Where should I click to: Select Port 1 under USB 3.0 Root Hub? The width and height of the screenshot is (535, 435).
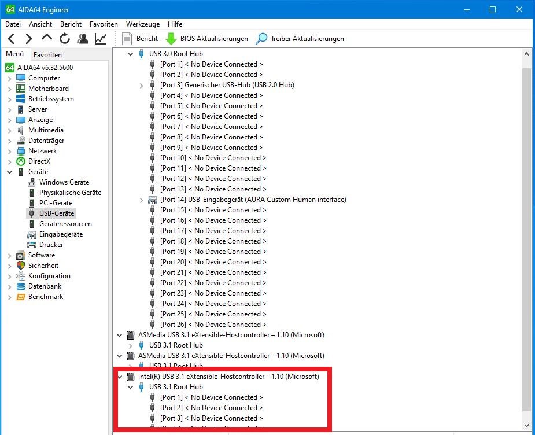(x=212, y=64)
